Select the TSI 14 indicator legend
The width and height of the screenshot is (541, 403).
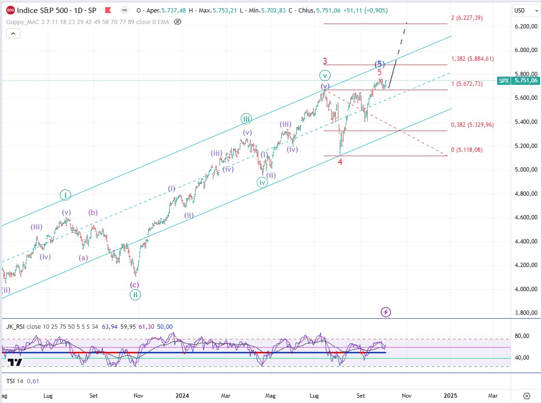(15, 381)
